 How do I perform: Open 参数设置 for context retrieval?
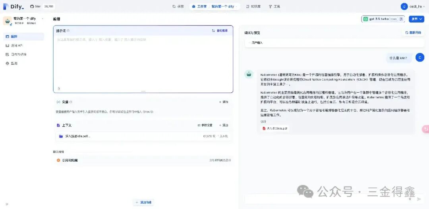pos(205,125)
